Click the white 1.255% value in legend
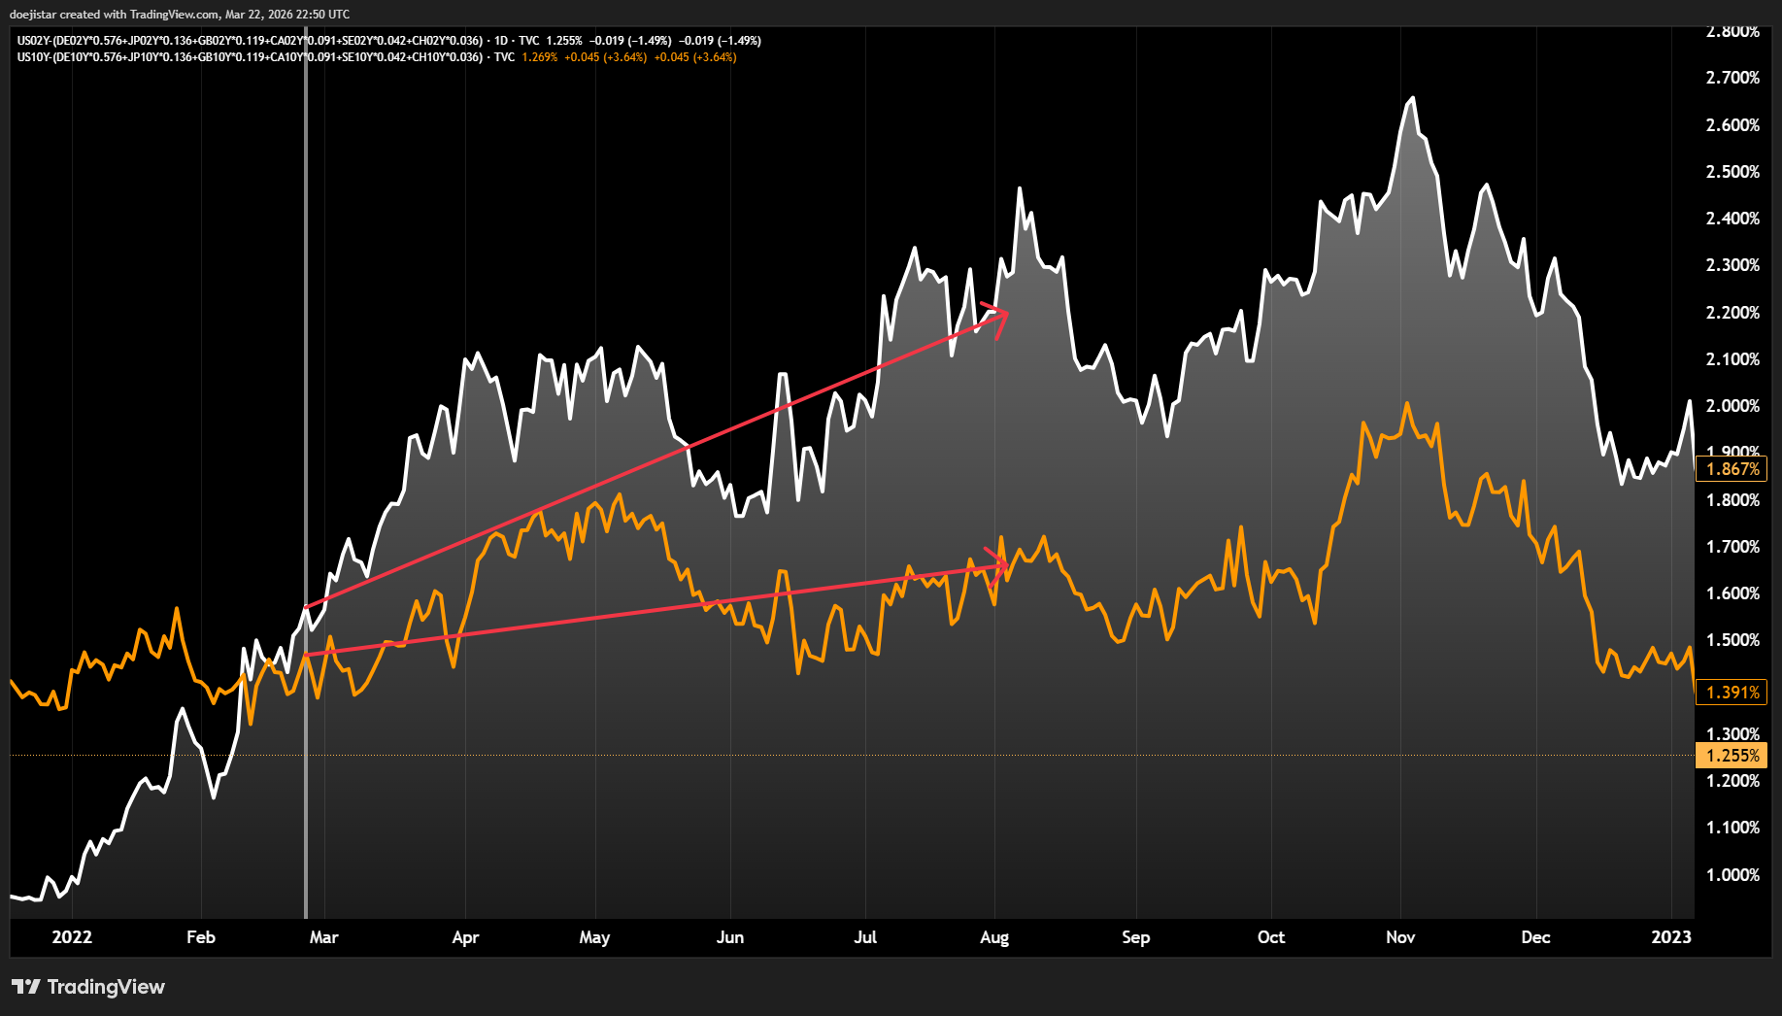The image size is (1782, 1016). pyautogui.click(x=564, y=41)
